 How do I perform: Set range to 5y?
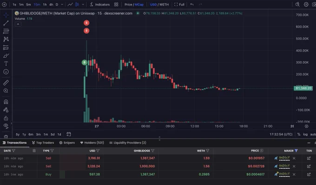pos(18,134)
